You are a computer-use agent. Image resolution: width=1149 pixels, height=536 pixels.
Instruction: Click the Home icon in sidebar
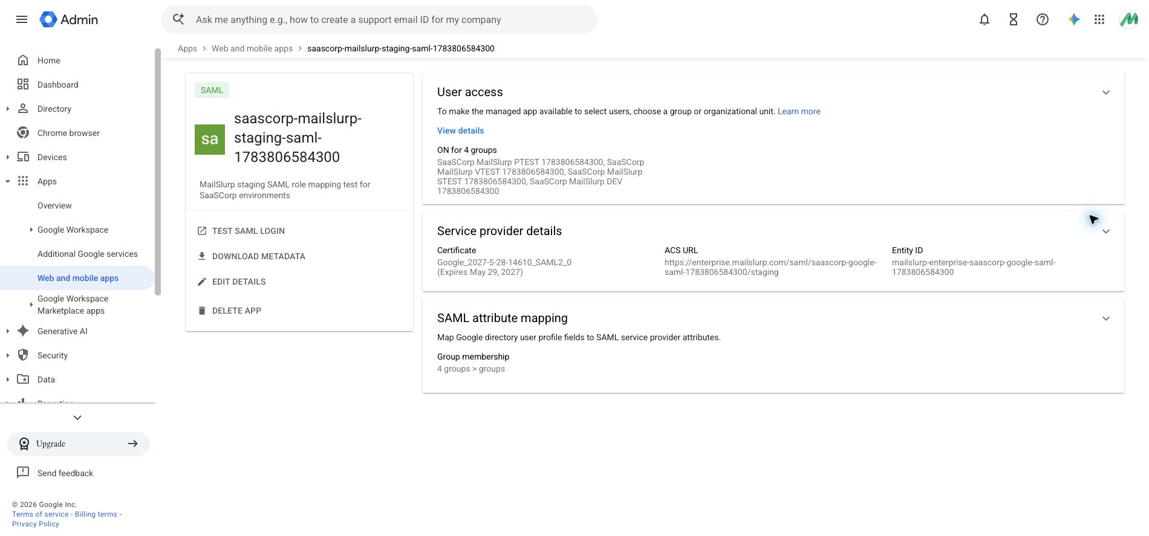click(x=23, y=60)
